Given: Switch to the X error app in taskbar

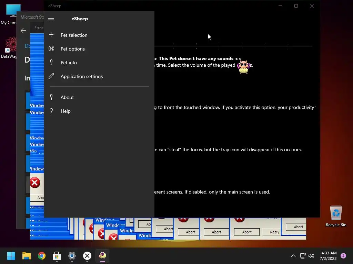Looking at the screenshot, I should pyautogui.click(x=87, y=256).
